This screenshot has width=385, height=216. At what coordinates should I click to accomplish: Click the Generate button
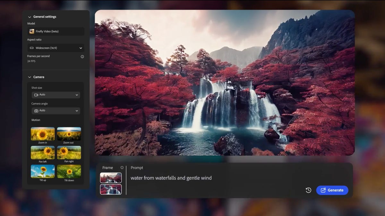[x=332, y=190]
